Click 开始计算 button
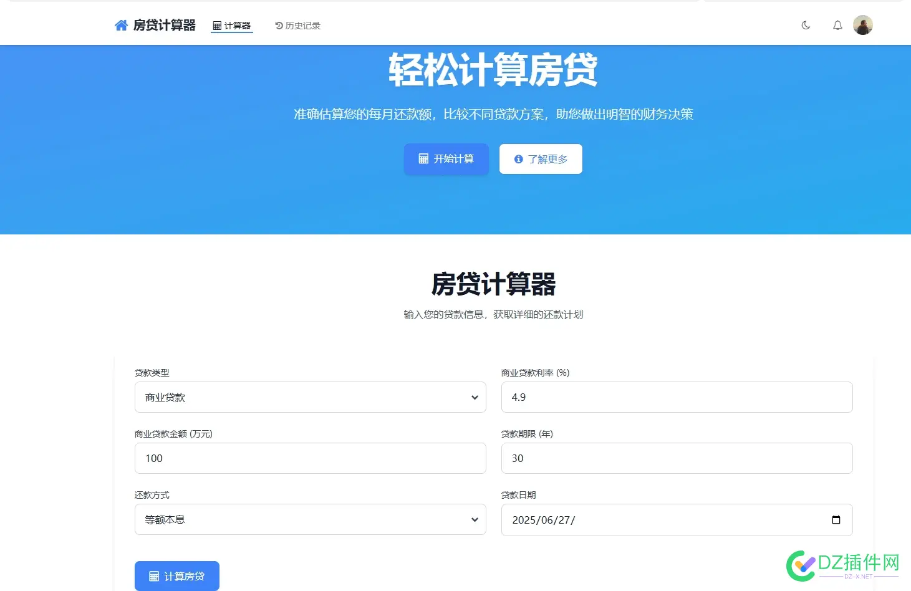Viewport: 911px width, 591px height. point(446,159)
